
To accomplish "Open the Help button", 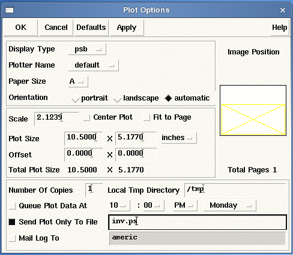I will [x=280, y=28].
